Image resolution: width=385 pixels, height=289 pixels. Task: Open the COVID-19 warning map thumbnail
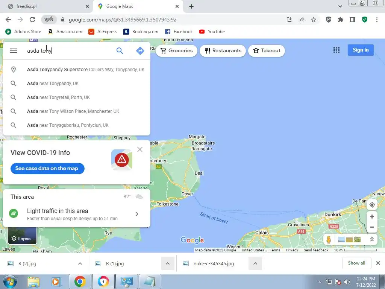click(122, 160)
